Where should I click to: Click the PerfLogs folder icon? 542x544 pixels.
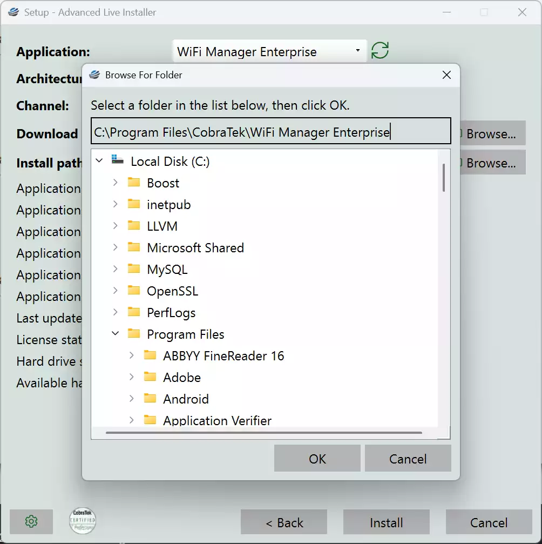tap(134, 312)
